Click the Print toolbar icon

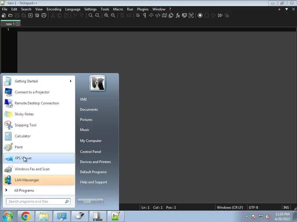(x=44, y=16)
